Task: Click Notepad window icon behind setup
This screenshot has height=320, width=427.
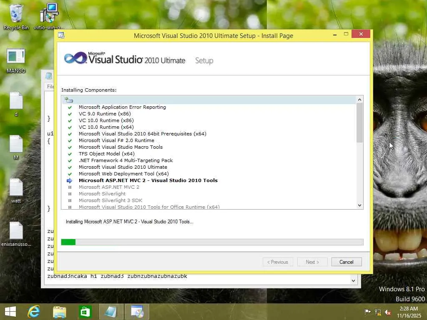Action: (49, 76)
